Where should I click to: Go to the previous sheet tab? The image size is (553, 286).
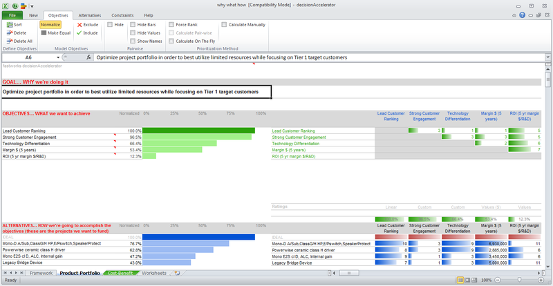pos(10,273)
